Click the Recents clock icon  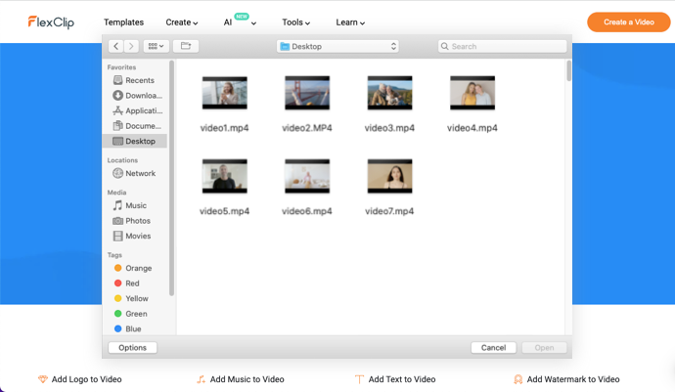[117, 80]
